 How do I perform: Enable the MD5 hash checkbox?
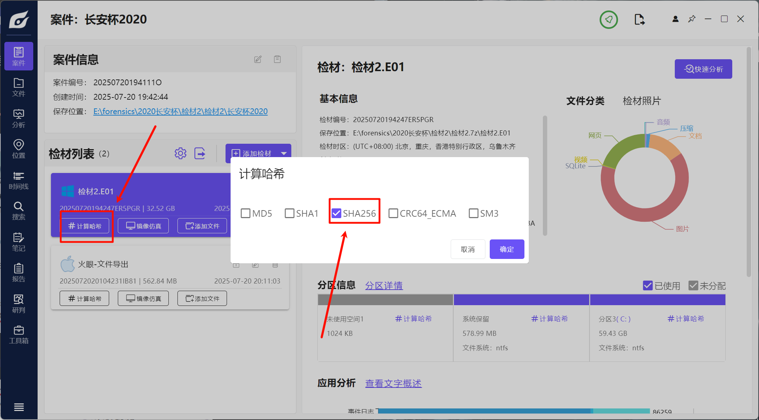pyautogui.click(x=246, y=213)
